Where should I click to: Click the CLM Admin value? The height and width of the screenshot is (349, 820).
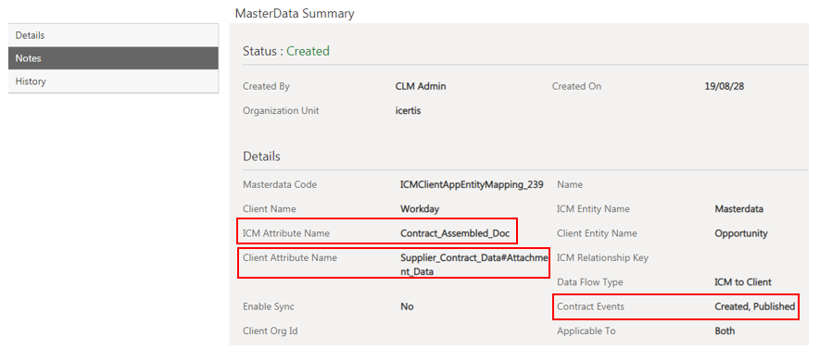[x=421, y=86]
